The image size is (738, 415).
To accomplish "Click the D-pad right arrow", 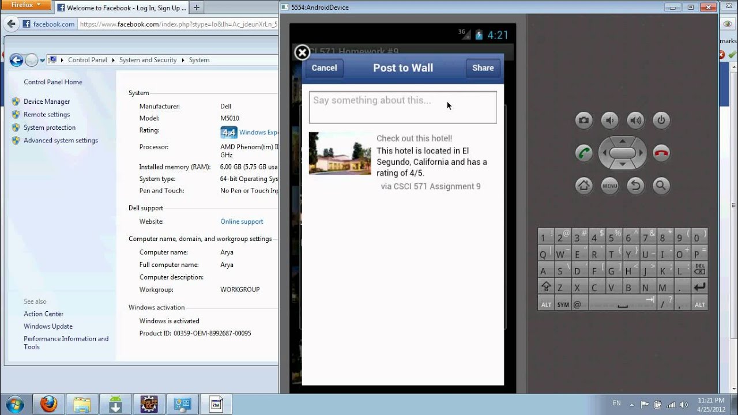I will (x=641, y=153).
